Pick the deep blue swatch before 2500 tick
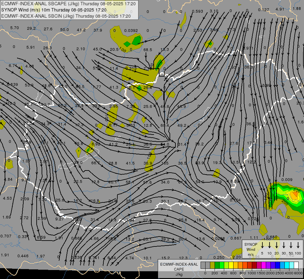This screenshot has height=279, width=304. coord(277,265)
